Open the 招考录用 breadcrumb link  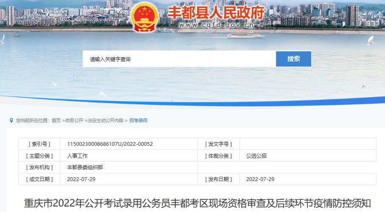[138, 120]
